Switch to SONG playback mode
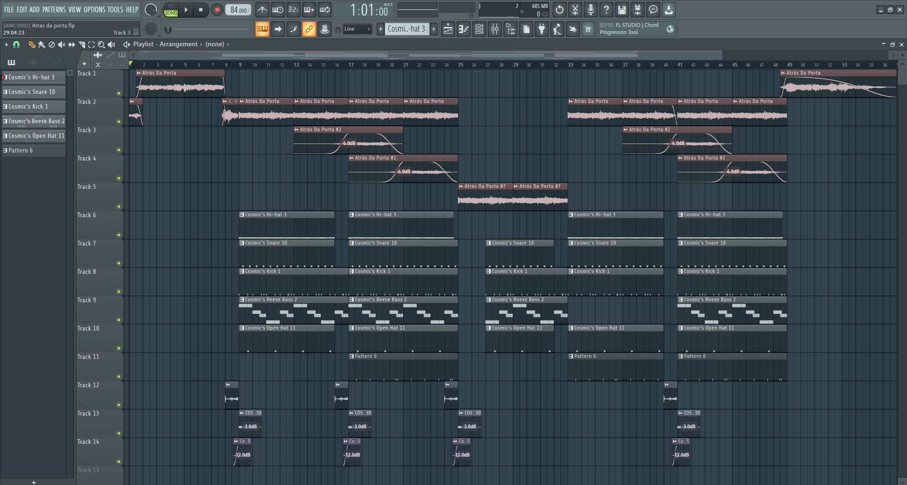This screenshot has width=907, height=485. 171,13
